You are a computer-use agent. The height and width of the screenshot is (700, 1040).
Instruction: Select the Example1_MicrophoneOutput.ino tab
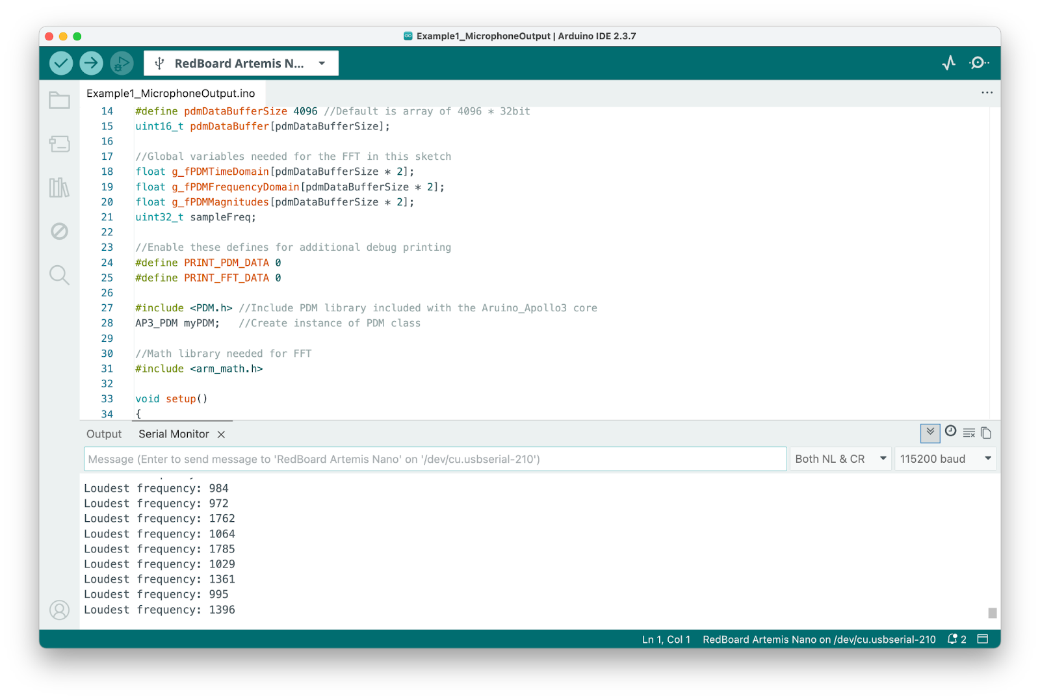pyautogui.click(x=171, y=94)
